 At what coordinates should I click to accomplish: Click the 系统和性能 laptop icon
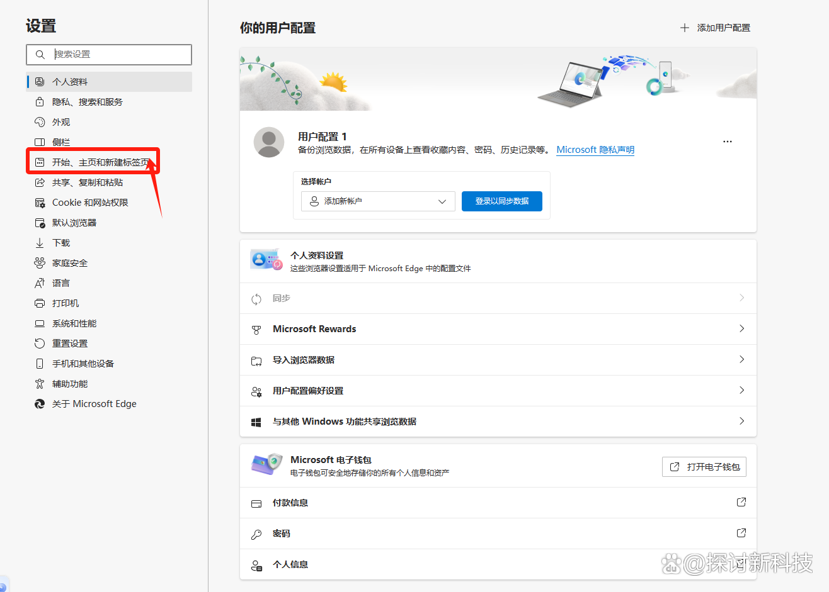(40, 323)
